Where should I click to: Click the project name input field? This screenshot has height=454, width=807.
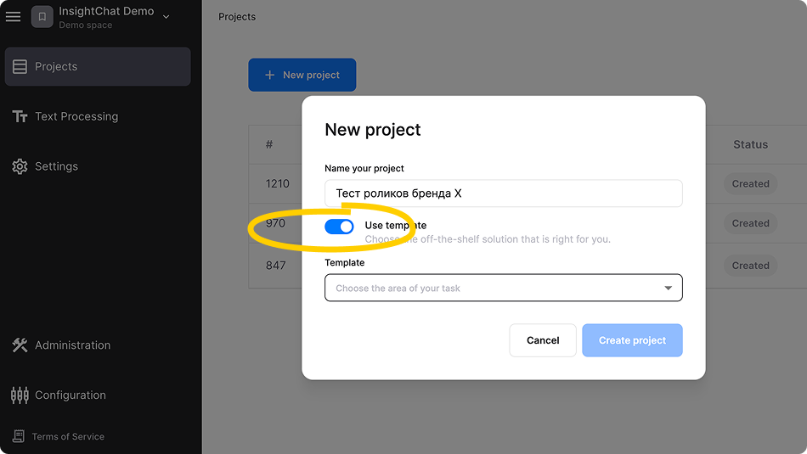point(504,193)
